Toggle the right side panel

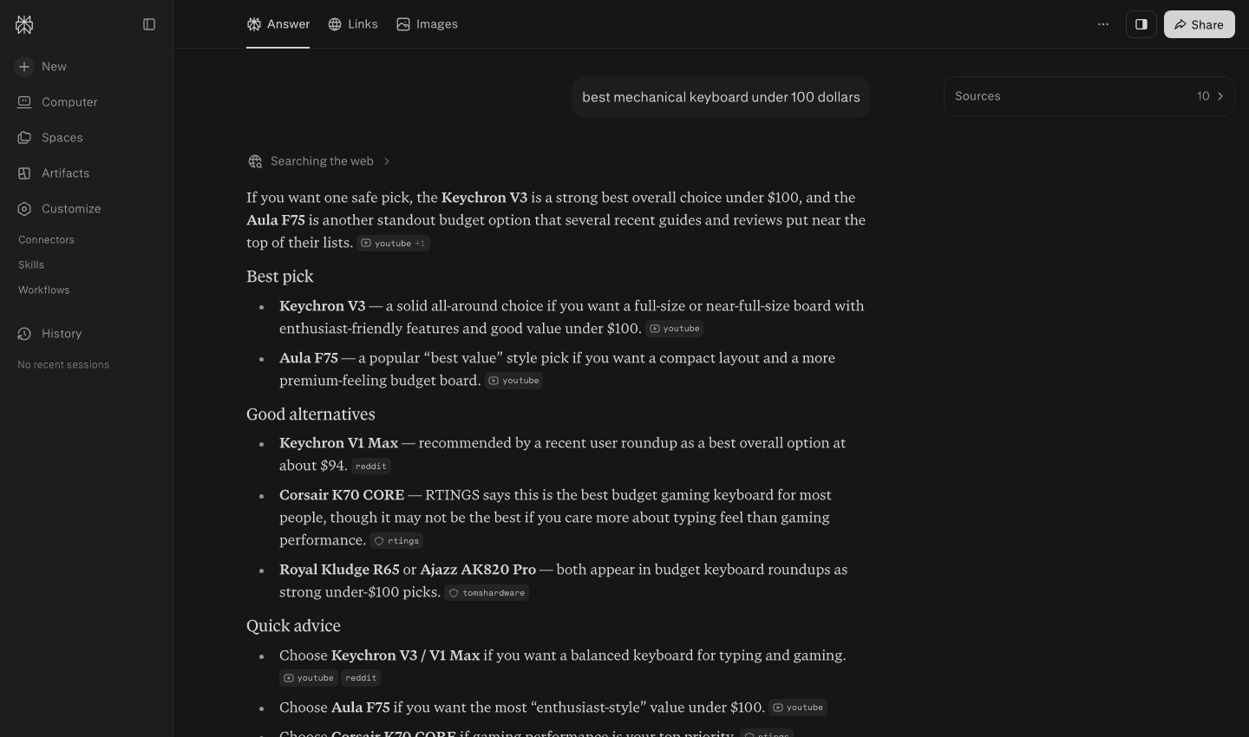click(1141, 24)
